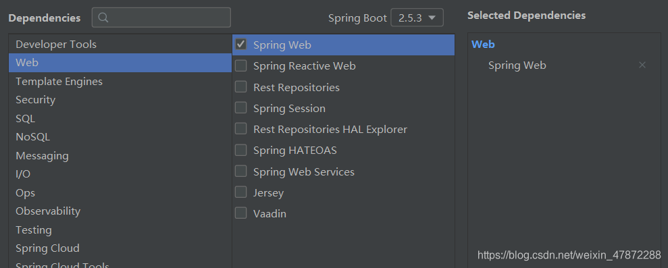The width and height of the screenshot is (668, 268).
Task: Uncheck the Spring Web checkbox
Action: [240, 45]
